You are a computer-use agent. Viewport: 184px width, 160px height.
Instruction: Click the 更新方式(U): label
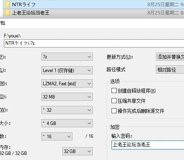point(120,57)
